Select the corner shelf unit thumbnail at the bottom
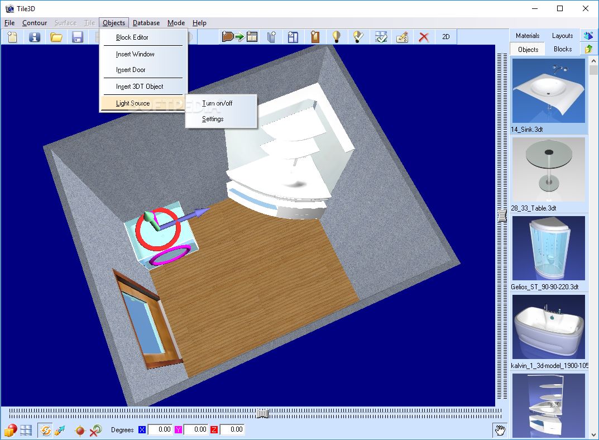This screenshot has height=440, width=599. (x=549, y=405)
